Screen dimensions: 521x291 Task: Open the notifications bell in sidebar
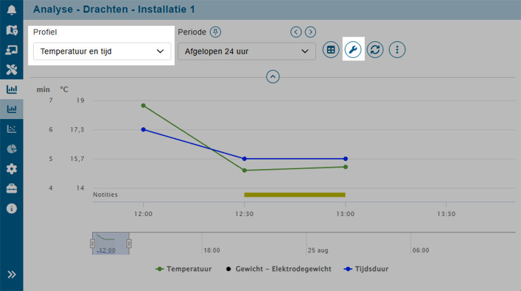[x=12, y=10]
